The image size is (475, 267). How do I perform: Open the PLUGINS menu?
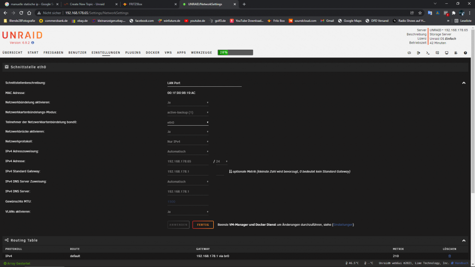pos(133,53)
